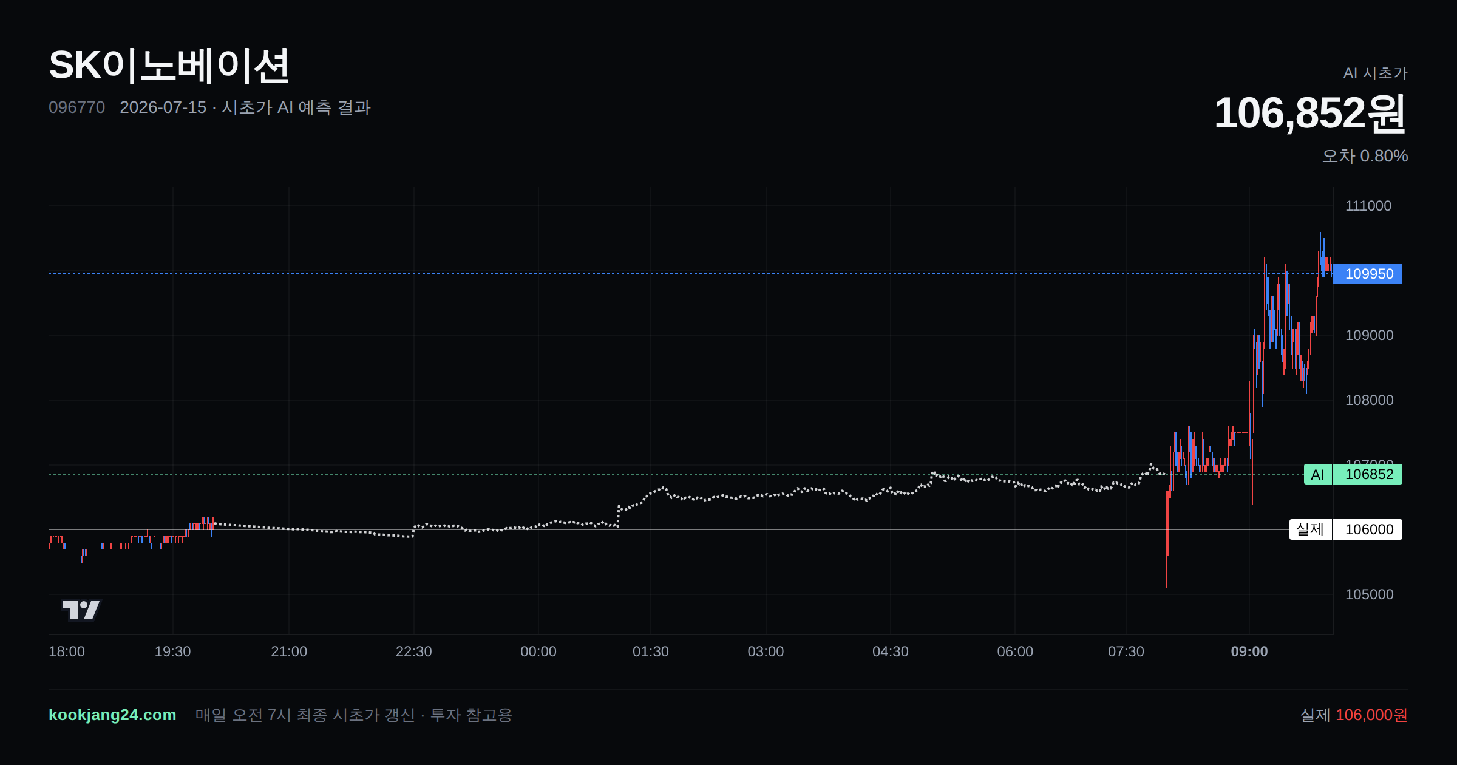Select the bold 09:00 time marker
Viewport: 1457px width, 765px height.
point(1249,651)
